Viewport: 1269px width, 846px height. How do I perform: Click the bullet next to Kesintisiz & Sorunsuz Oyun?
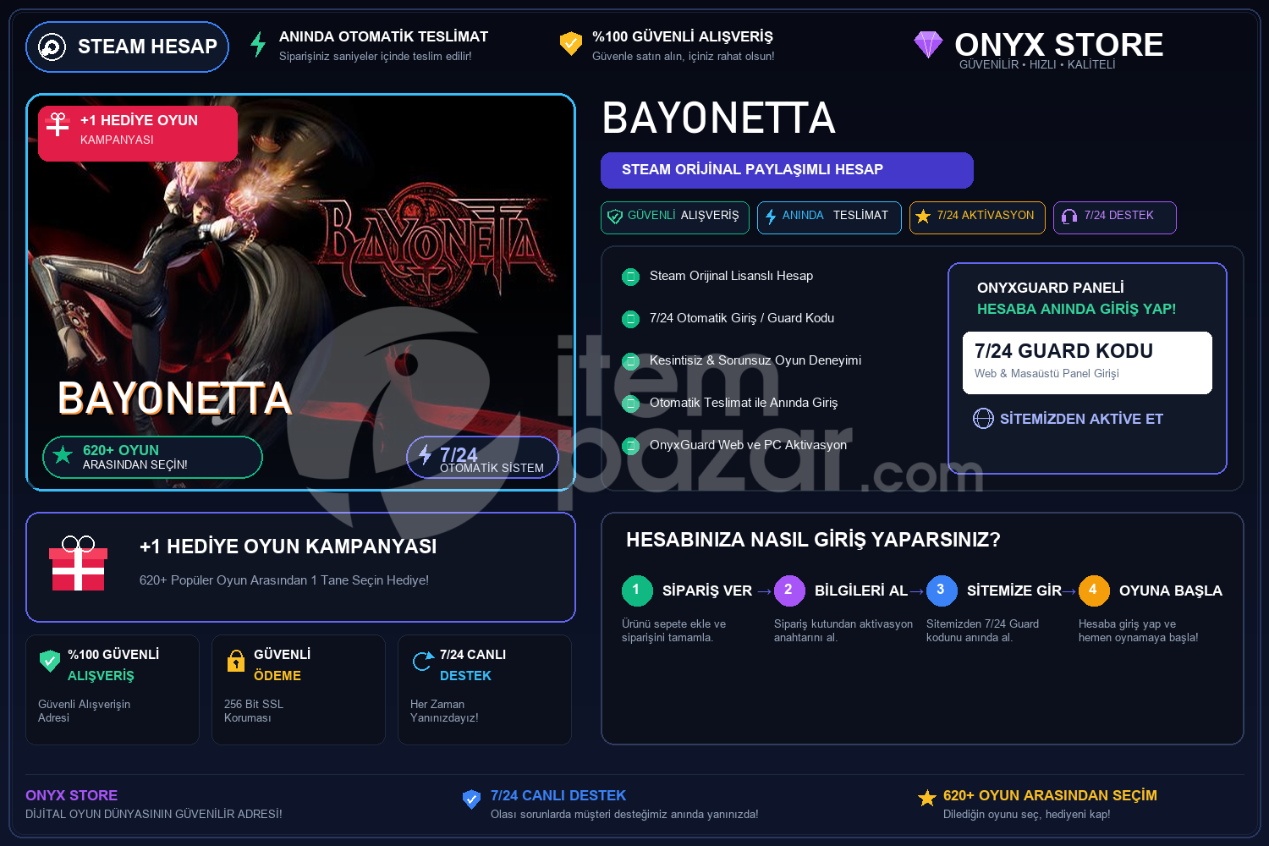630,361
